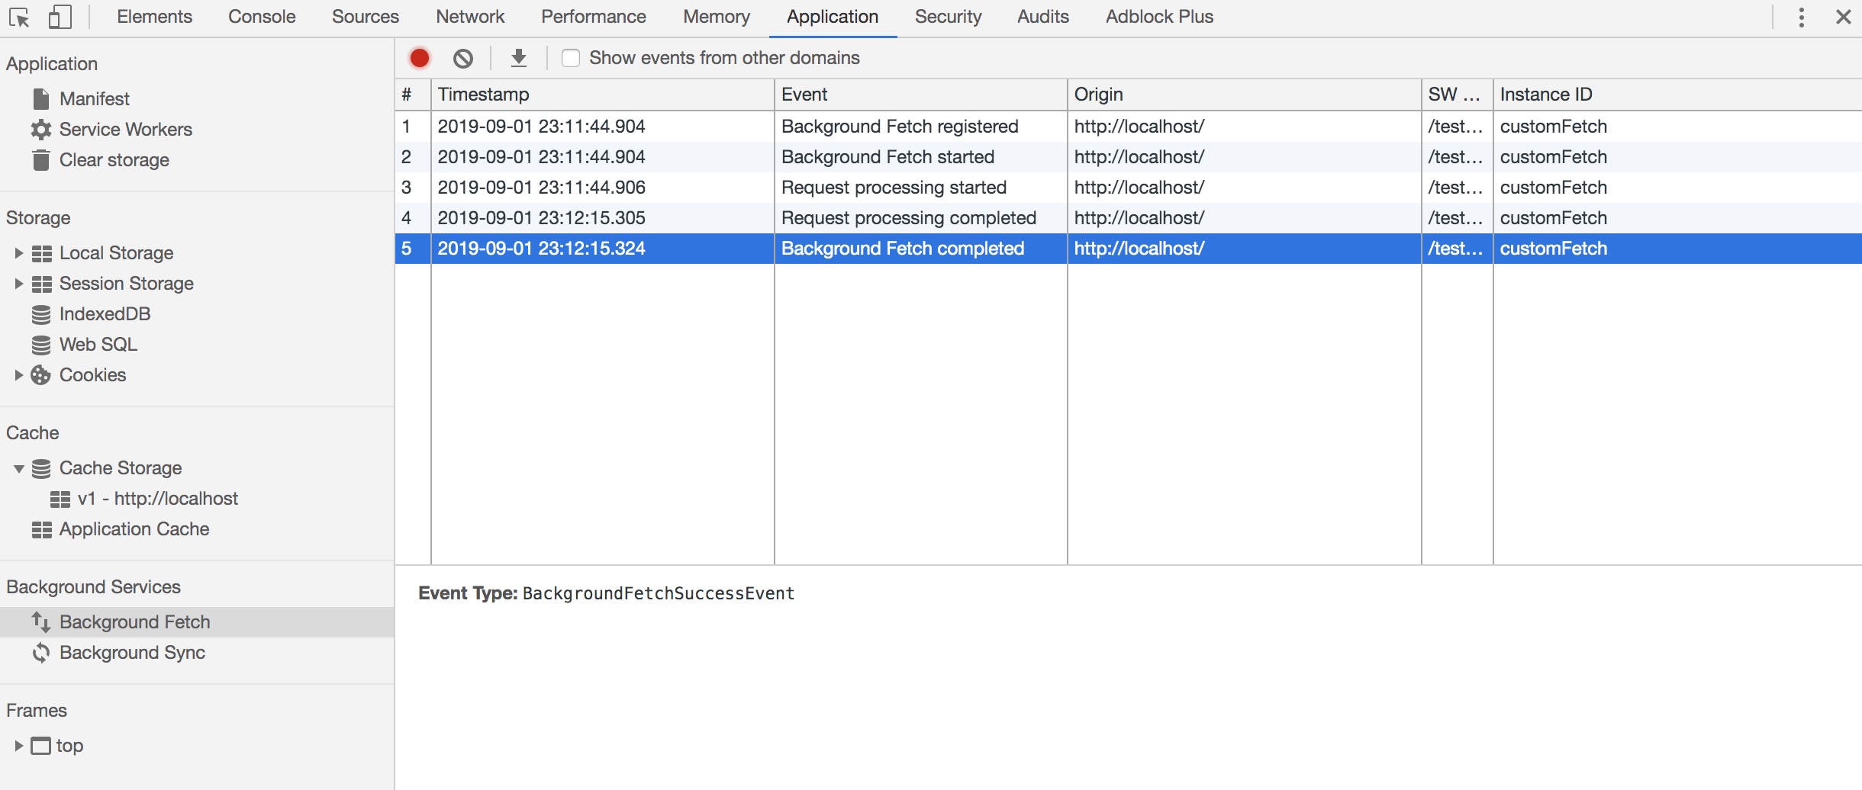This screenshot has width=1862, height=790.
Task: Save events with download icon
Action: tap(519, 58)
